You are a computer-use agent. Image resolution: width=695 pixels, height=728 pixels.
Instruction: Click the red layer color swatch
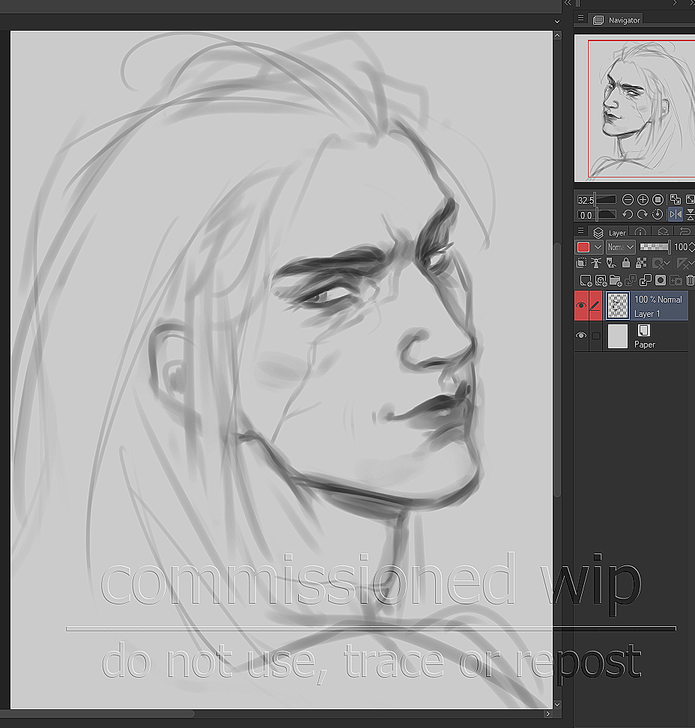pyautogui.click(x=583, y=247)
